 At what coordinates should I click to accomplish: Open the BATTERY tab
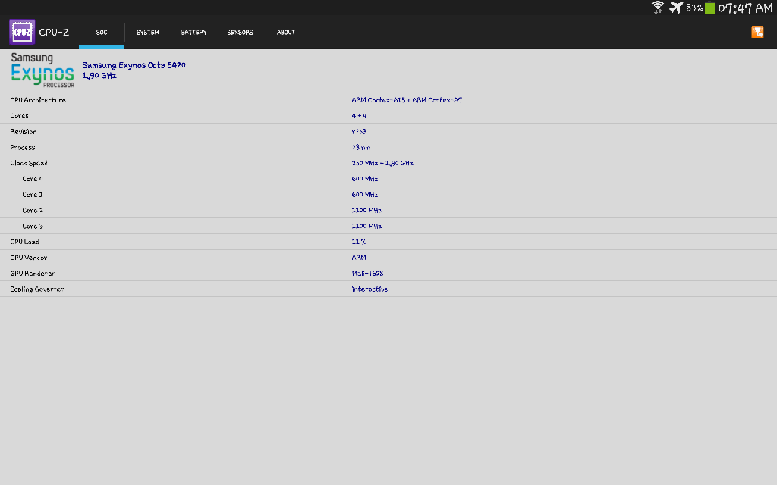(x=193, y=33)
